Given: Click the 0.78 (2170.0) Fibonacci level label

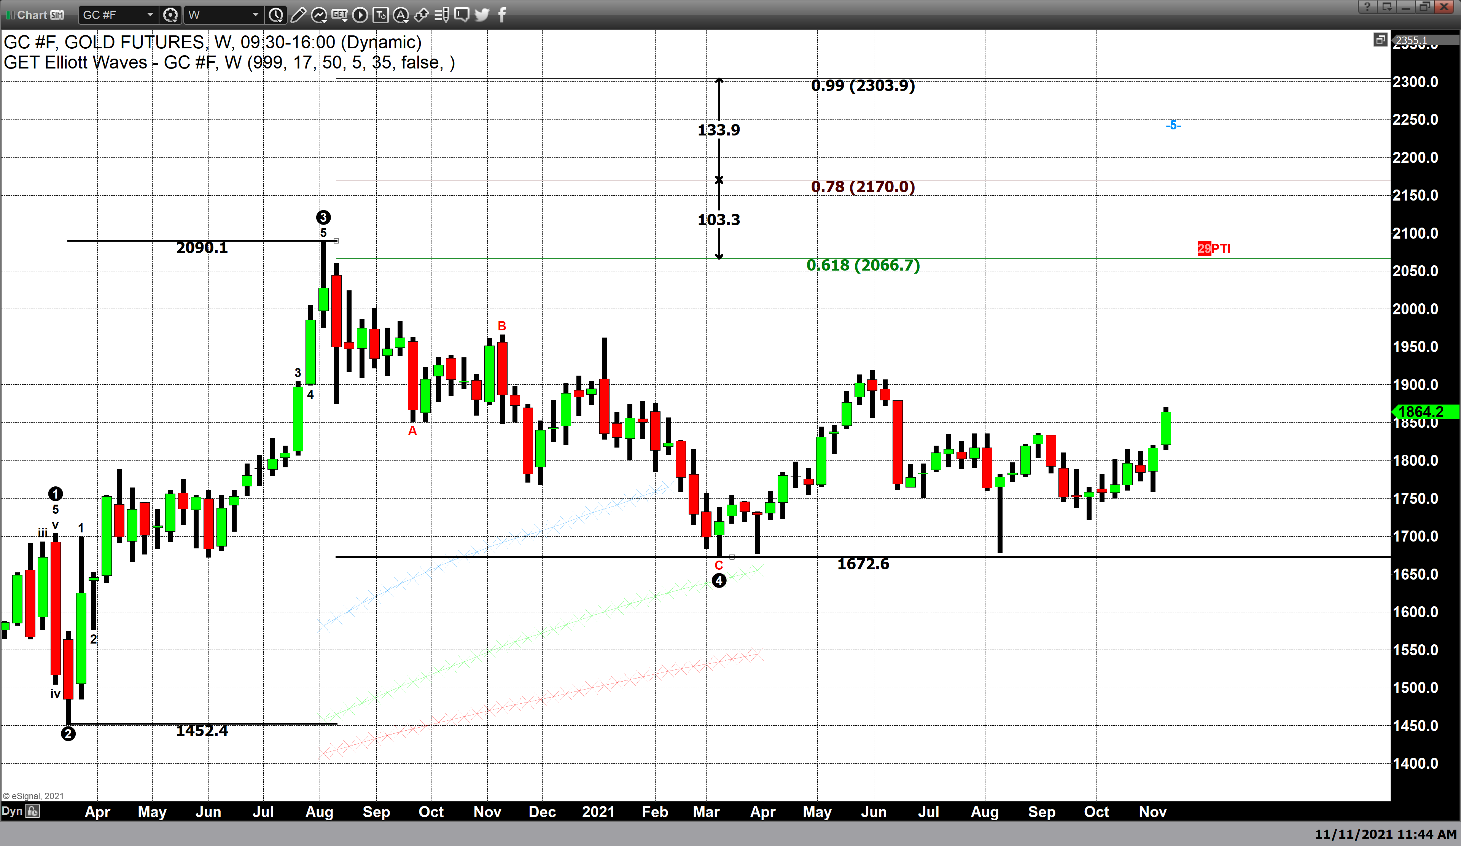Looking at the screenshot, I should coord(863,187).
